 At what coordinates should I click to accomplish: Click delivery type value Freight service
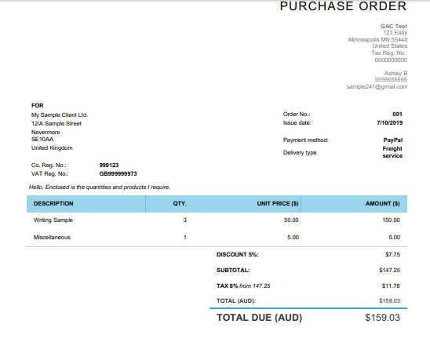coord(392,152)
